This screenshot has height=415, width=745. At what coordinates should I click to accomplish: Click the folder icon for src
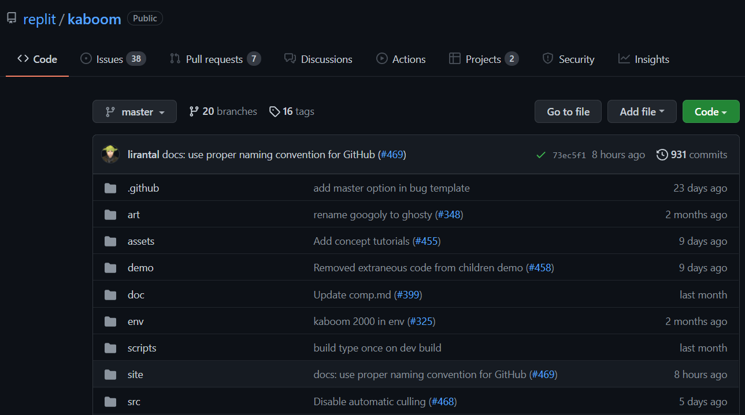click(110, 402)
